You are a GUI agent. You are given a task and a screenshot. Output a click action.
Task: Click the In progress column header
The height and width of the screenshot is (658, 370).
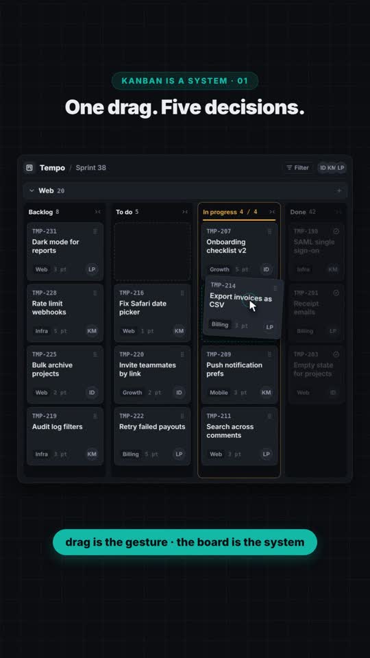pos(239,212)
